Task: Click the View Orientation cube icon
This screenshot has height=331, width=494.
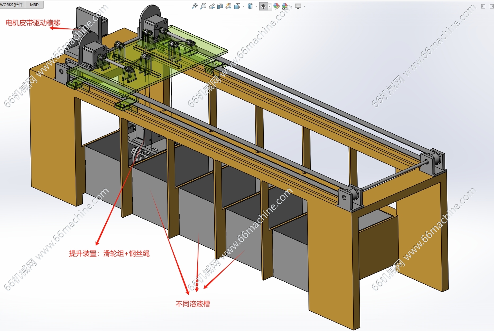Action: [x=237, y=6]
